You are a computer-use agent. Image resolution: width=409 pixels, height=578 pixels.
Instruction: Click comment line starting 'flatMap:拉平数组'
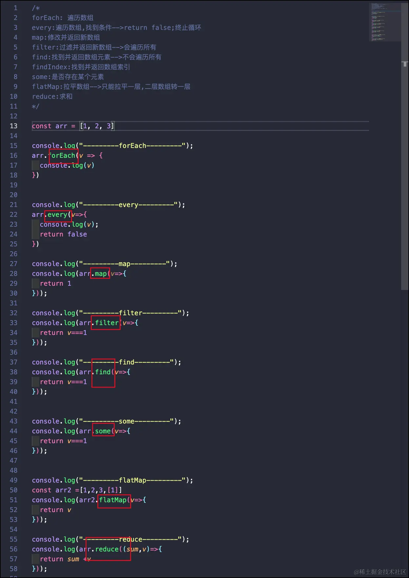click(x=111, y=87)
